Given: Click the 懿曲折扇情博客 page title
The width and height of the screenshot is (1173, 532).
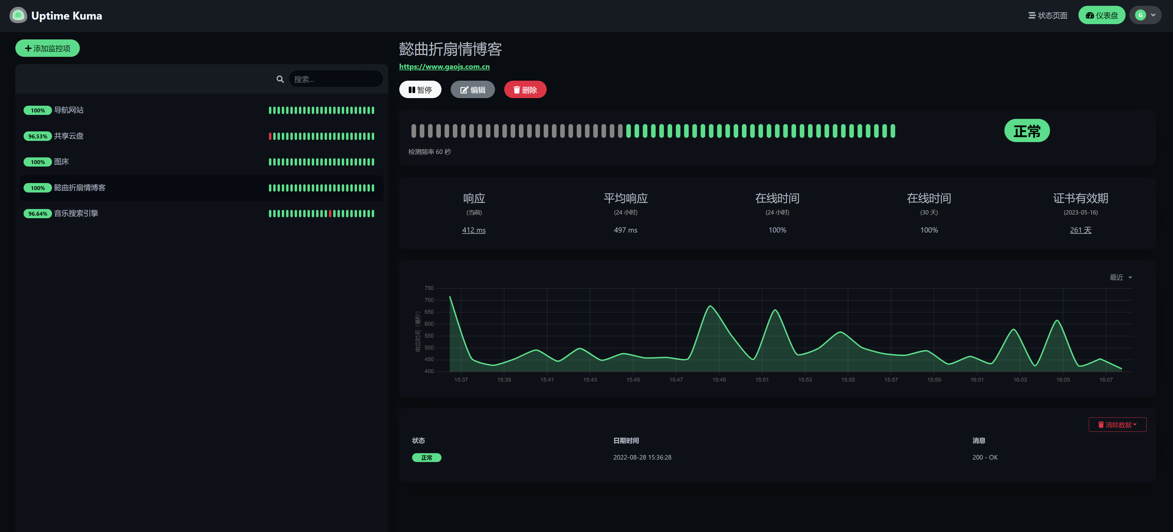Looking at the screenshot, I should [450, 49].
